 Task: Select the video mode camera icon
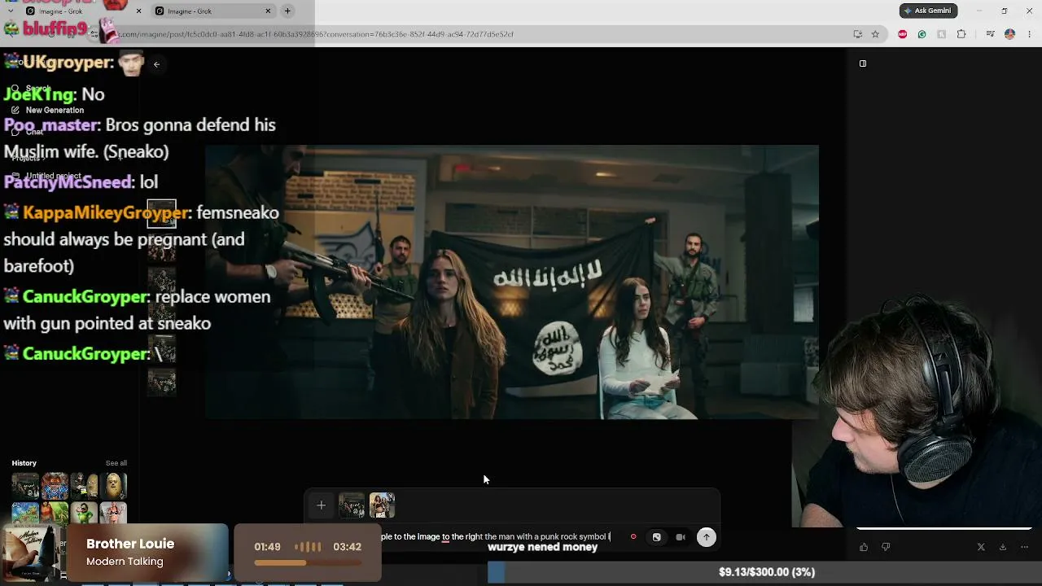coord(681,537)
